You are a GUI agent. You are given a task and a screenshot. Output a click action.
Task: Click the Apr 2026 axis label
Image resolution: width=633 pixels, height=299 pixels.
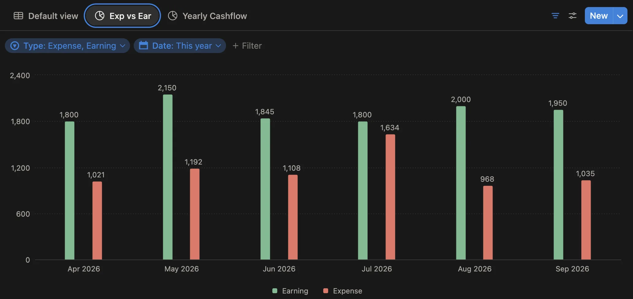84,269
